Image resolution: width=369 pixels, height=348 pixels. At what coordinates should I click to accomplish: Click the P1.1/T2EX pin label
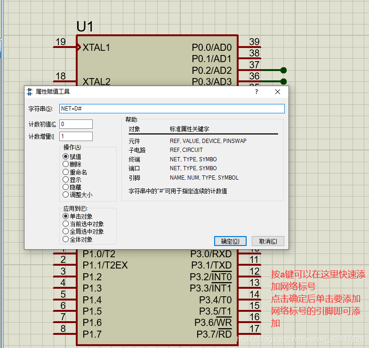tap(105, 265)
